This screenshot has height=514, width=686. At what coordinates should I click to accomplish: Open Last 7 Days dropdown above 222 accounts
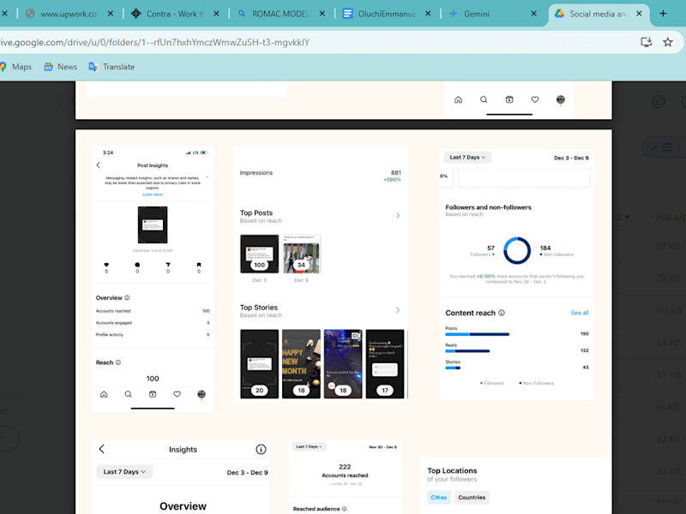click(309, 446)
